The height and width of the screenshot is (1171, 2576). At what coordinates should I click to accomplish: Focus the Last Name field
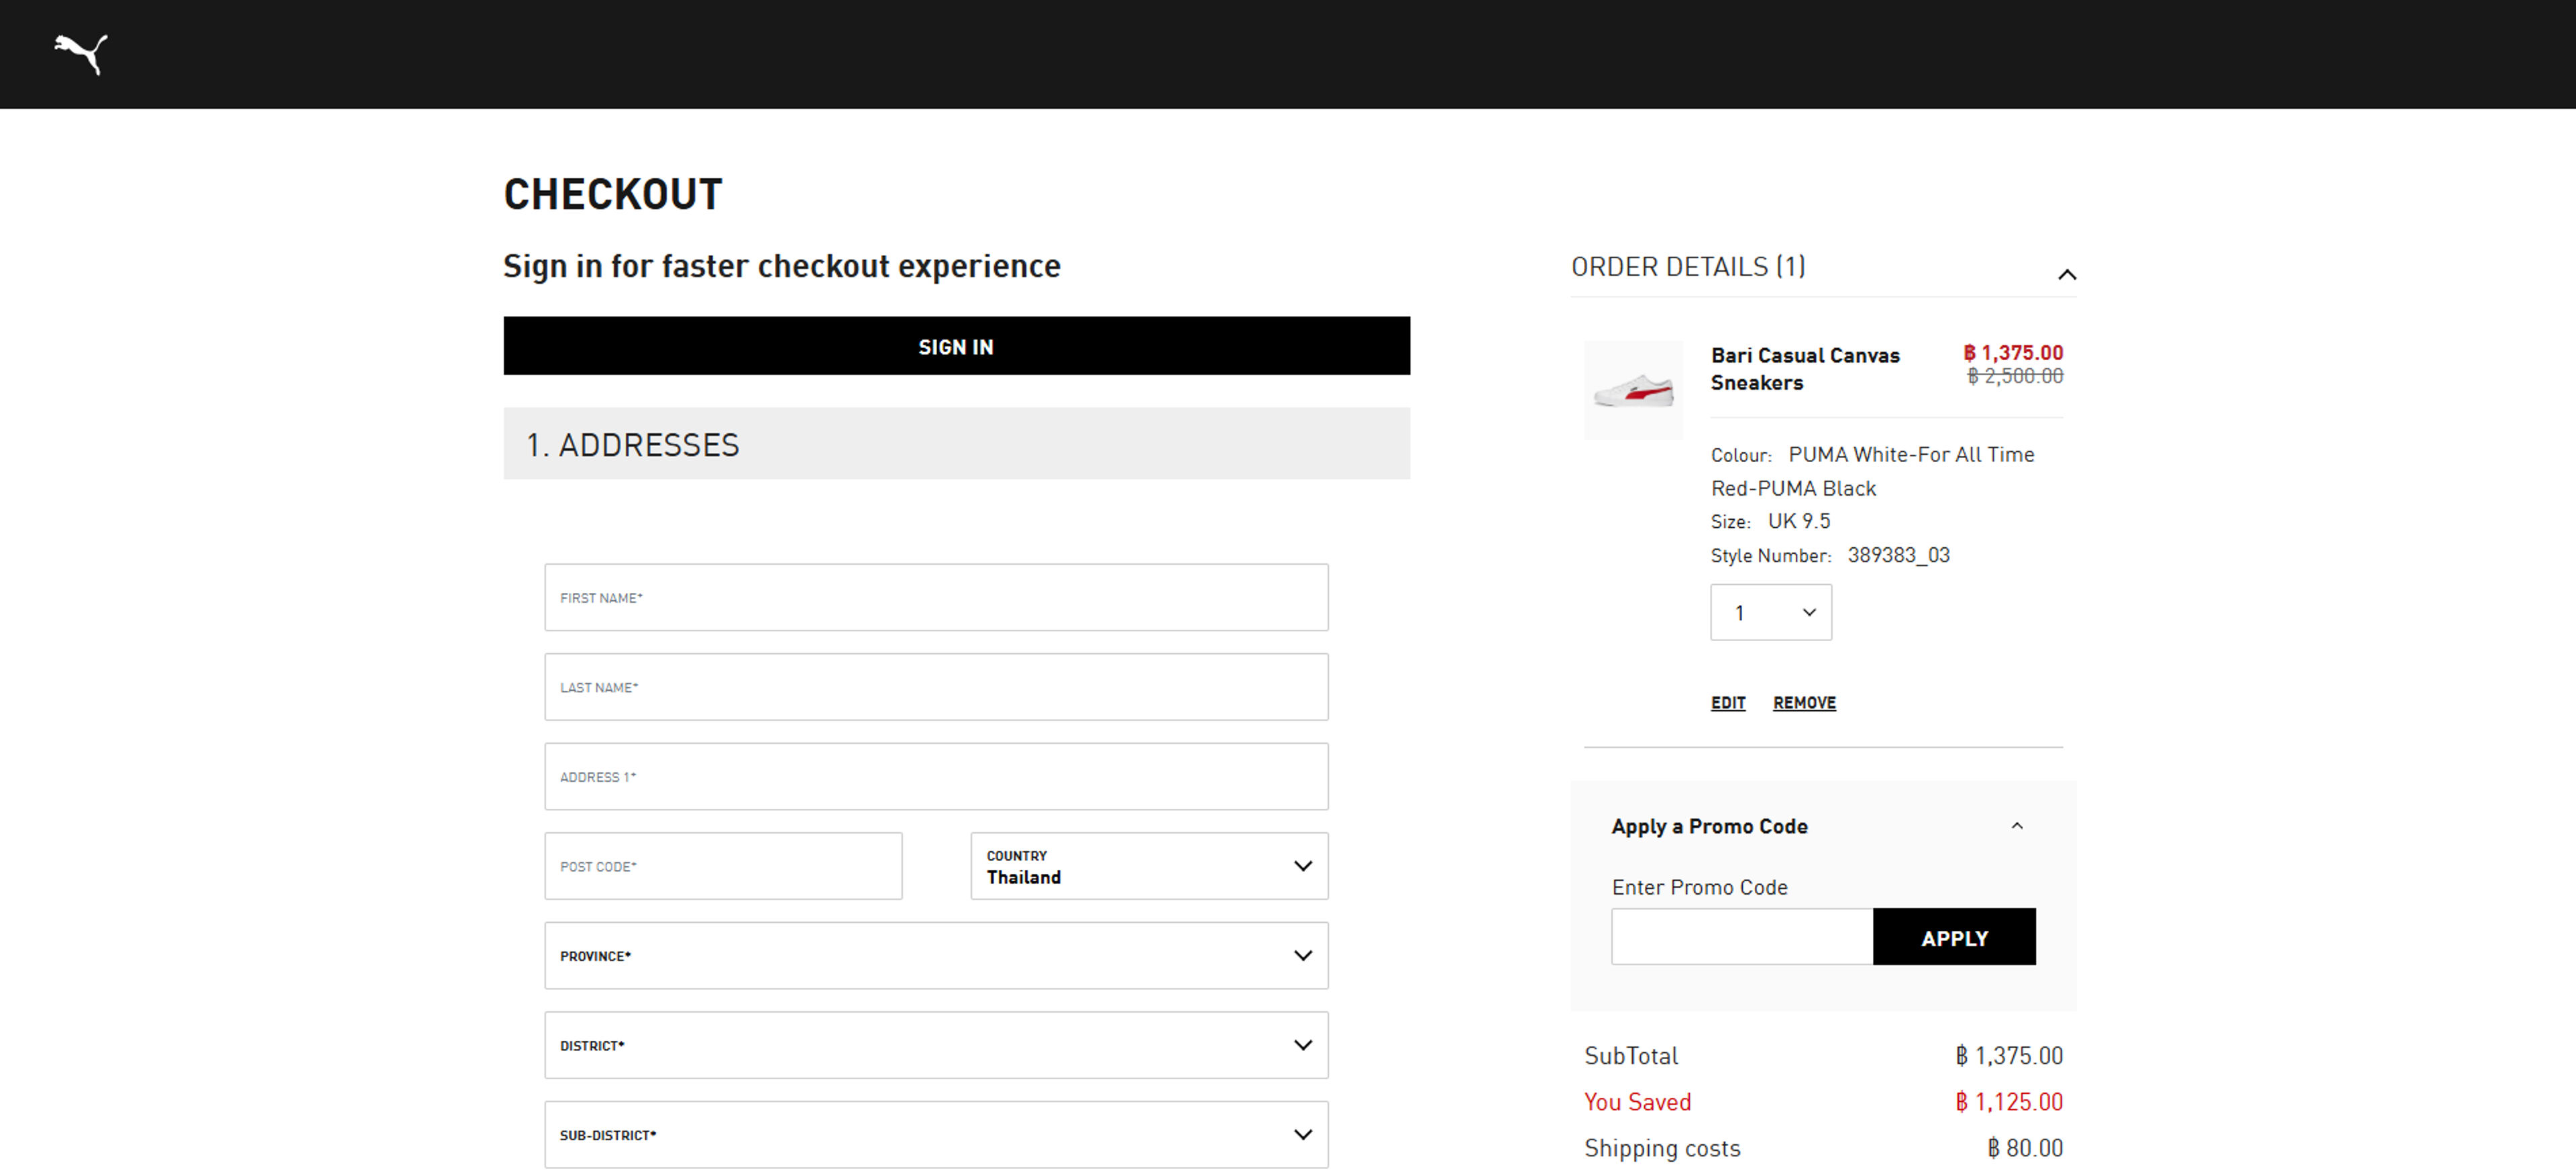[936, 687]
